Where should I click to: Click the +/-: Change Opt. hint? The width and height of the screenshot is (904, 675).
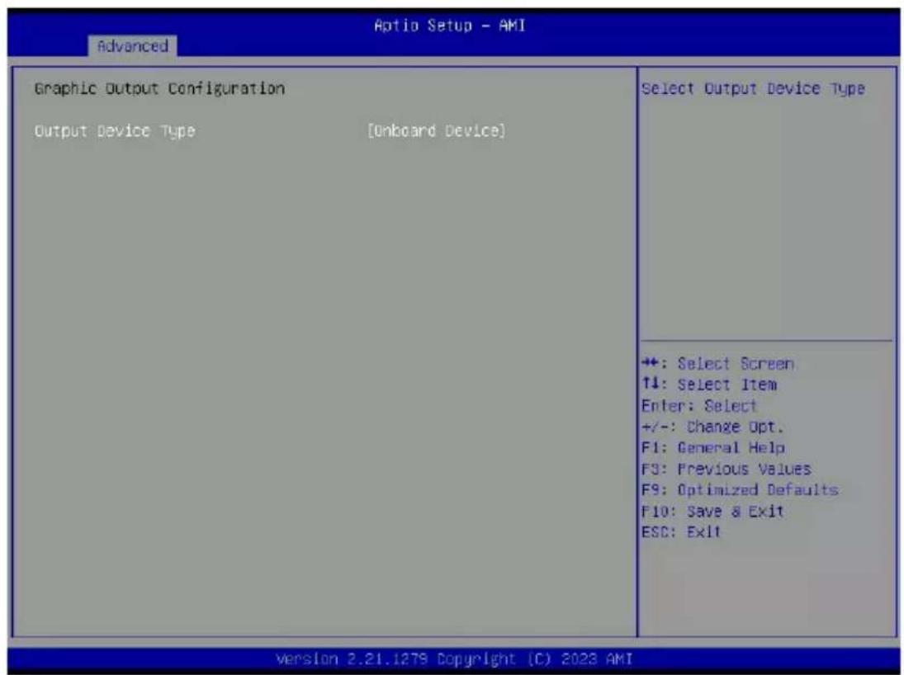coord(712,427)
